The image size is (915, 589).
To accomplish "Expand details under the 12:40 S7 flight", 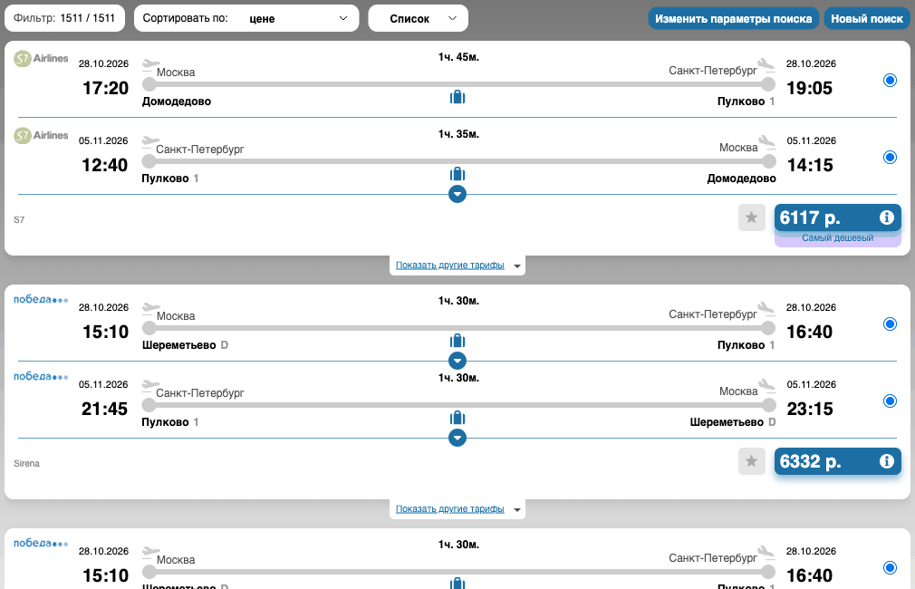I will [457, 194].
